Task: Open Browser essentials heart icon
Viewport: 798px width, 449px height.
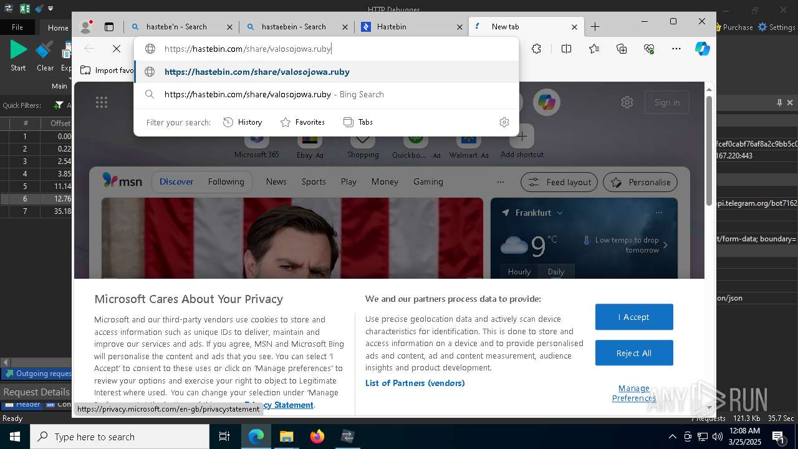Action: (649, 49)
